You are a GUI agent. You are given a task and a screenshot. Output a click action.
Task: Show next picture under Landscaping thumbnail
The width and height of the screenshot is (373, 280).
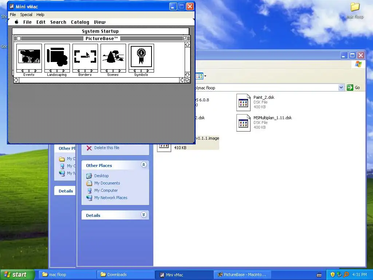64,71
